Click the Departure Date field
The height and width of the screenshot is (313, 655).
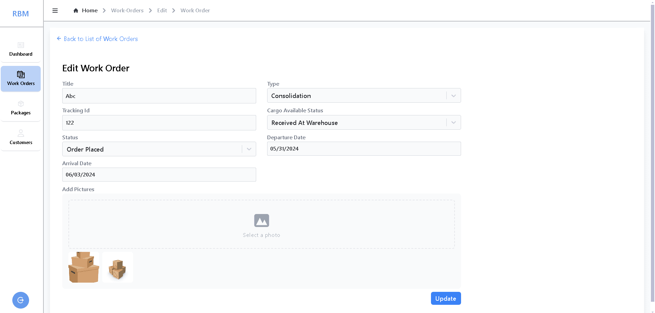tap(364, 149)
